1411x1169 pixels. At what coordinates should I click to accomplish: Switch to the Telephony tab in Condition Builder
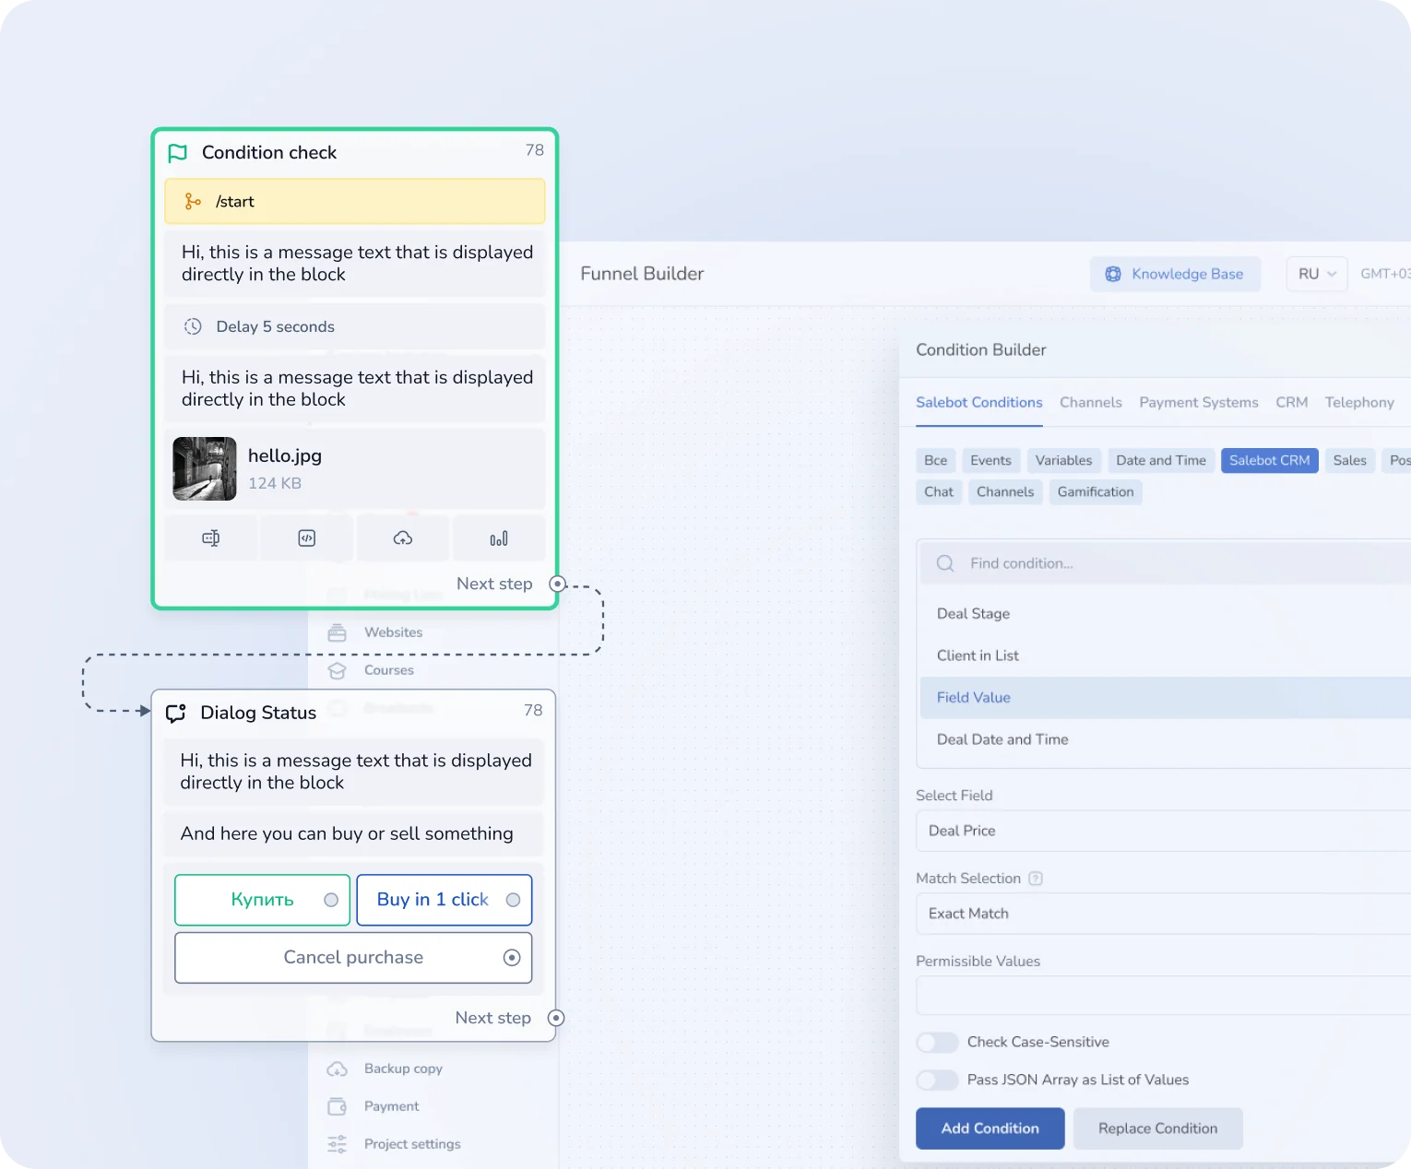tap(1359, 403)
